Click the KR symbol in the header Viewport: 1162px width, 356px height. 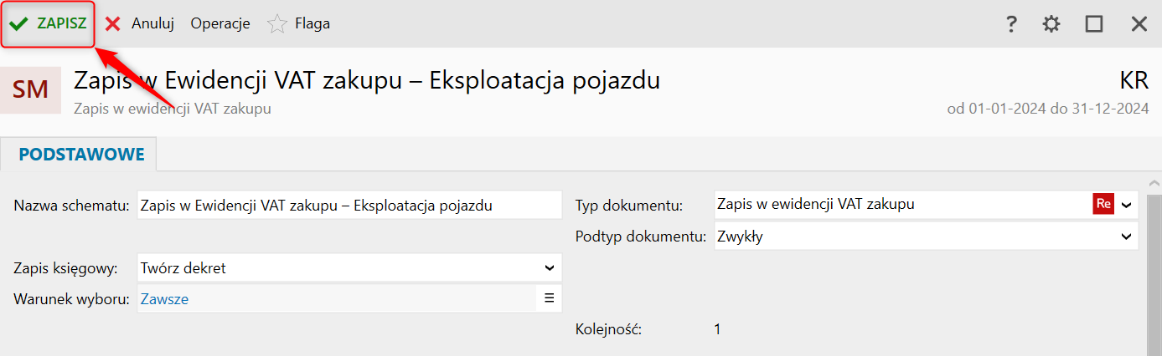point(1133,81)
